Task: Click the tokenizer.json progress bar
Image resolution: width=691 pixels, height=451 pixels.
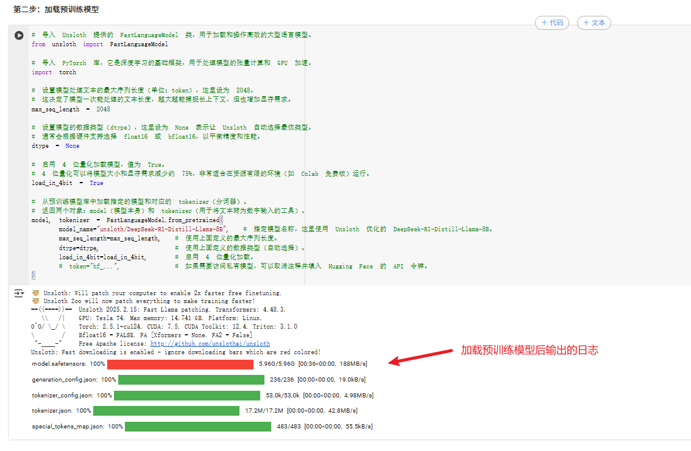Action: pyautogui.click(x=166, y=411)
